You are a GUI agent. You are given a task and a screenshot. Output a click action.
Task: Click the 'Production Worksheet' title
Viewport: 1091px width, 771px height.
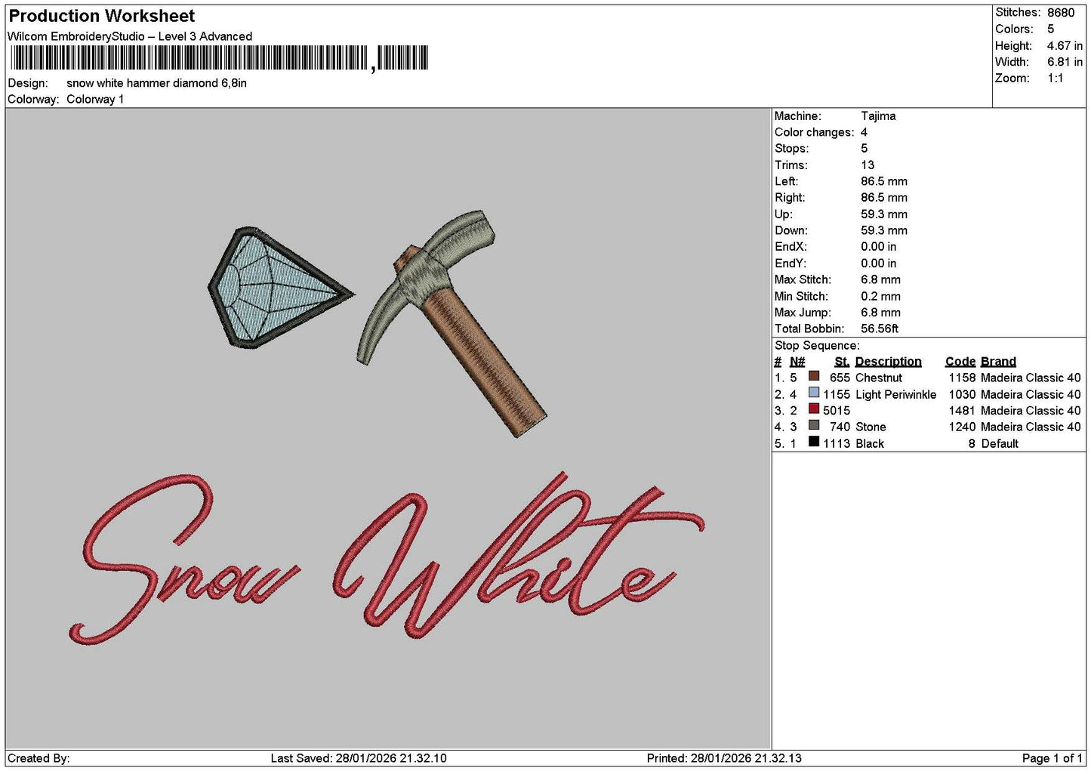[102, 16]
